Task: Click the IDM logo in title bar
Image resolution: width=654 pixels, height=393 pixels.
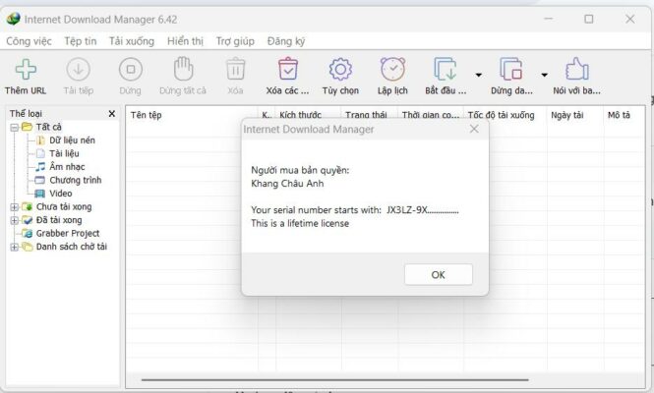Action: click(14, 20)
